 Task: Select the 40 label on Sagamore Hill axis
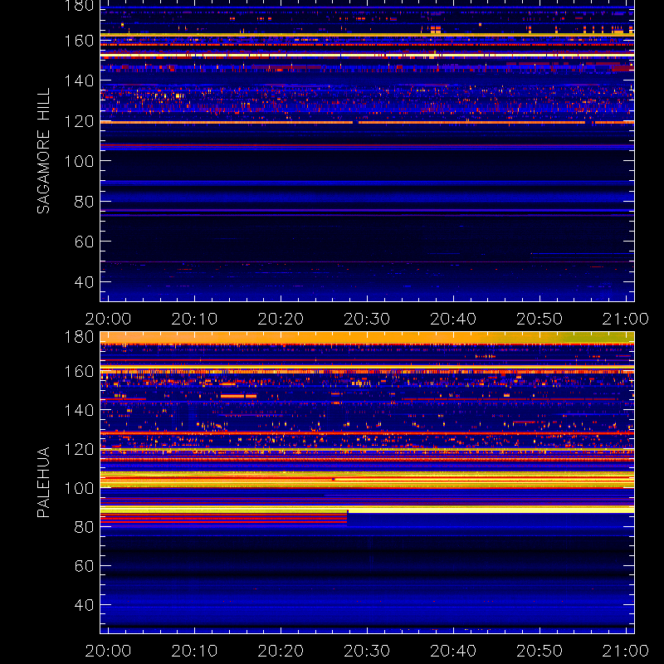click(84, 282)
